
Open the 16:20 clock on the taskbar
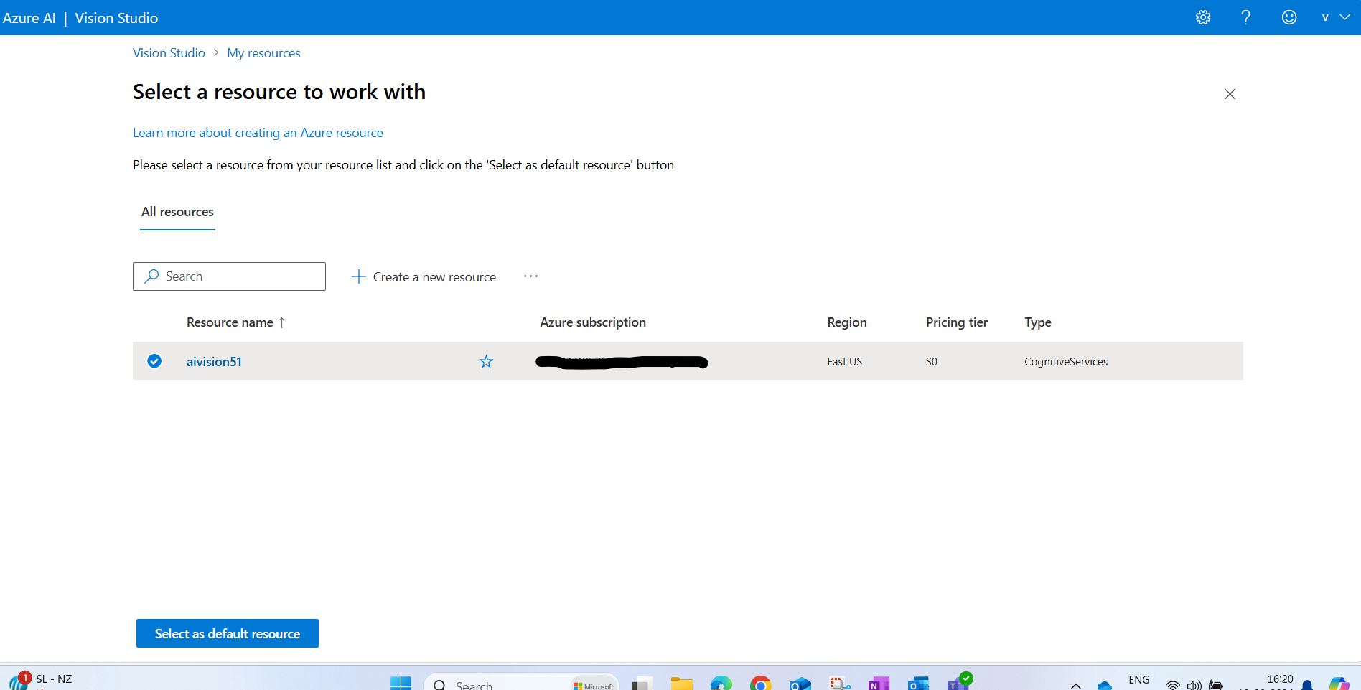pyautogui.click(x=1279, y=681)
